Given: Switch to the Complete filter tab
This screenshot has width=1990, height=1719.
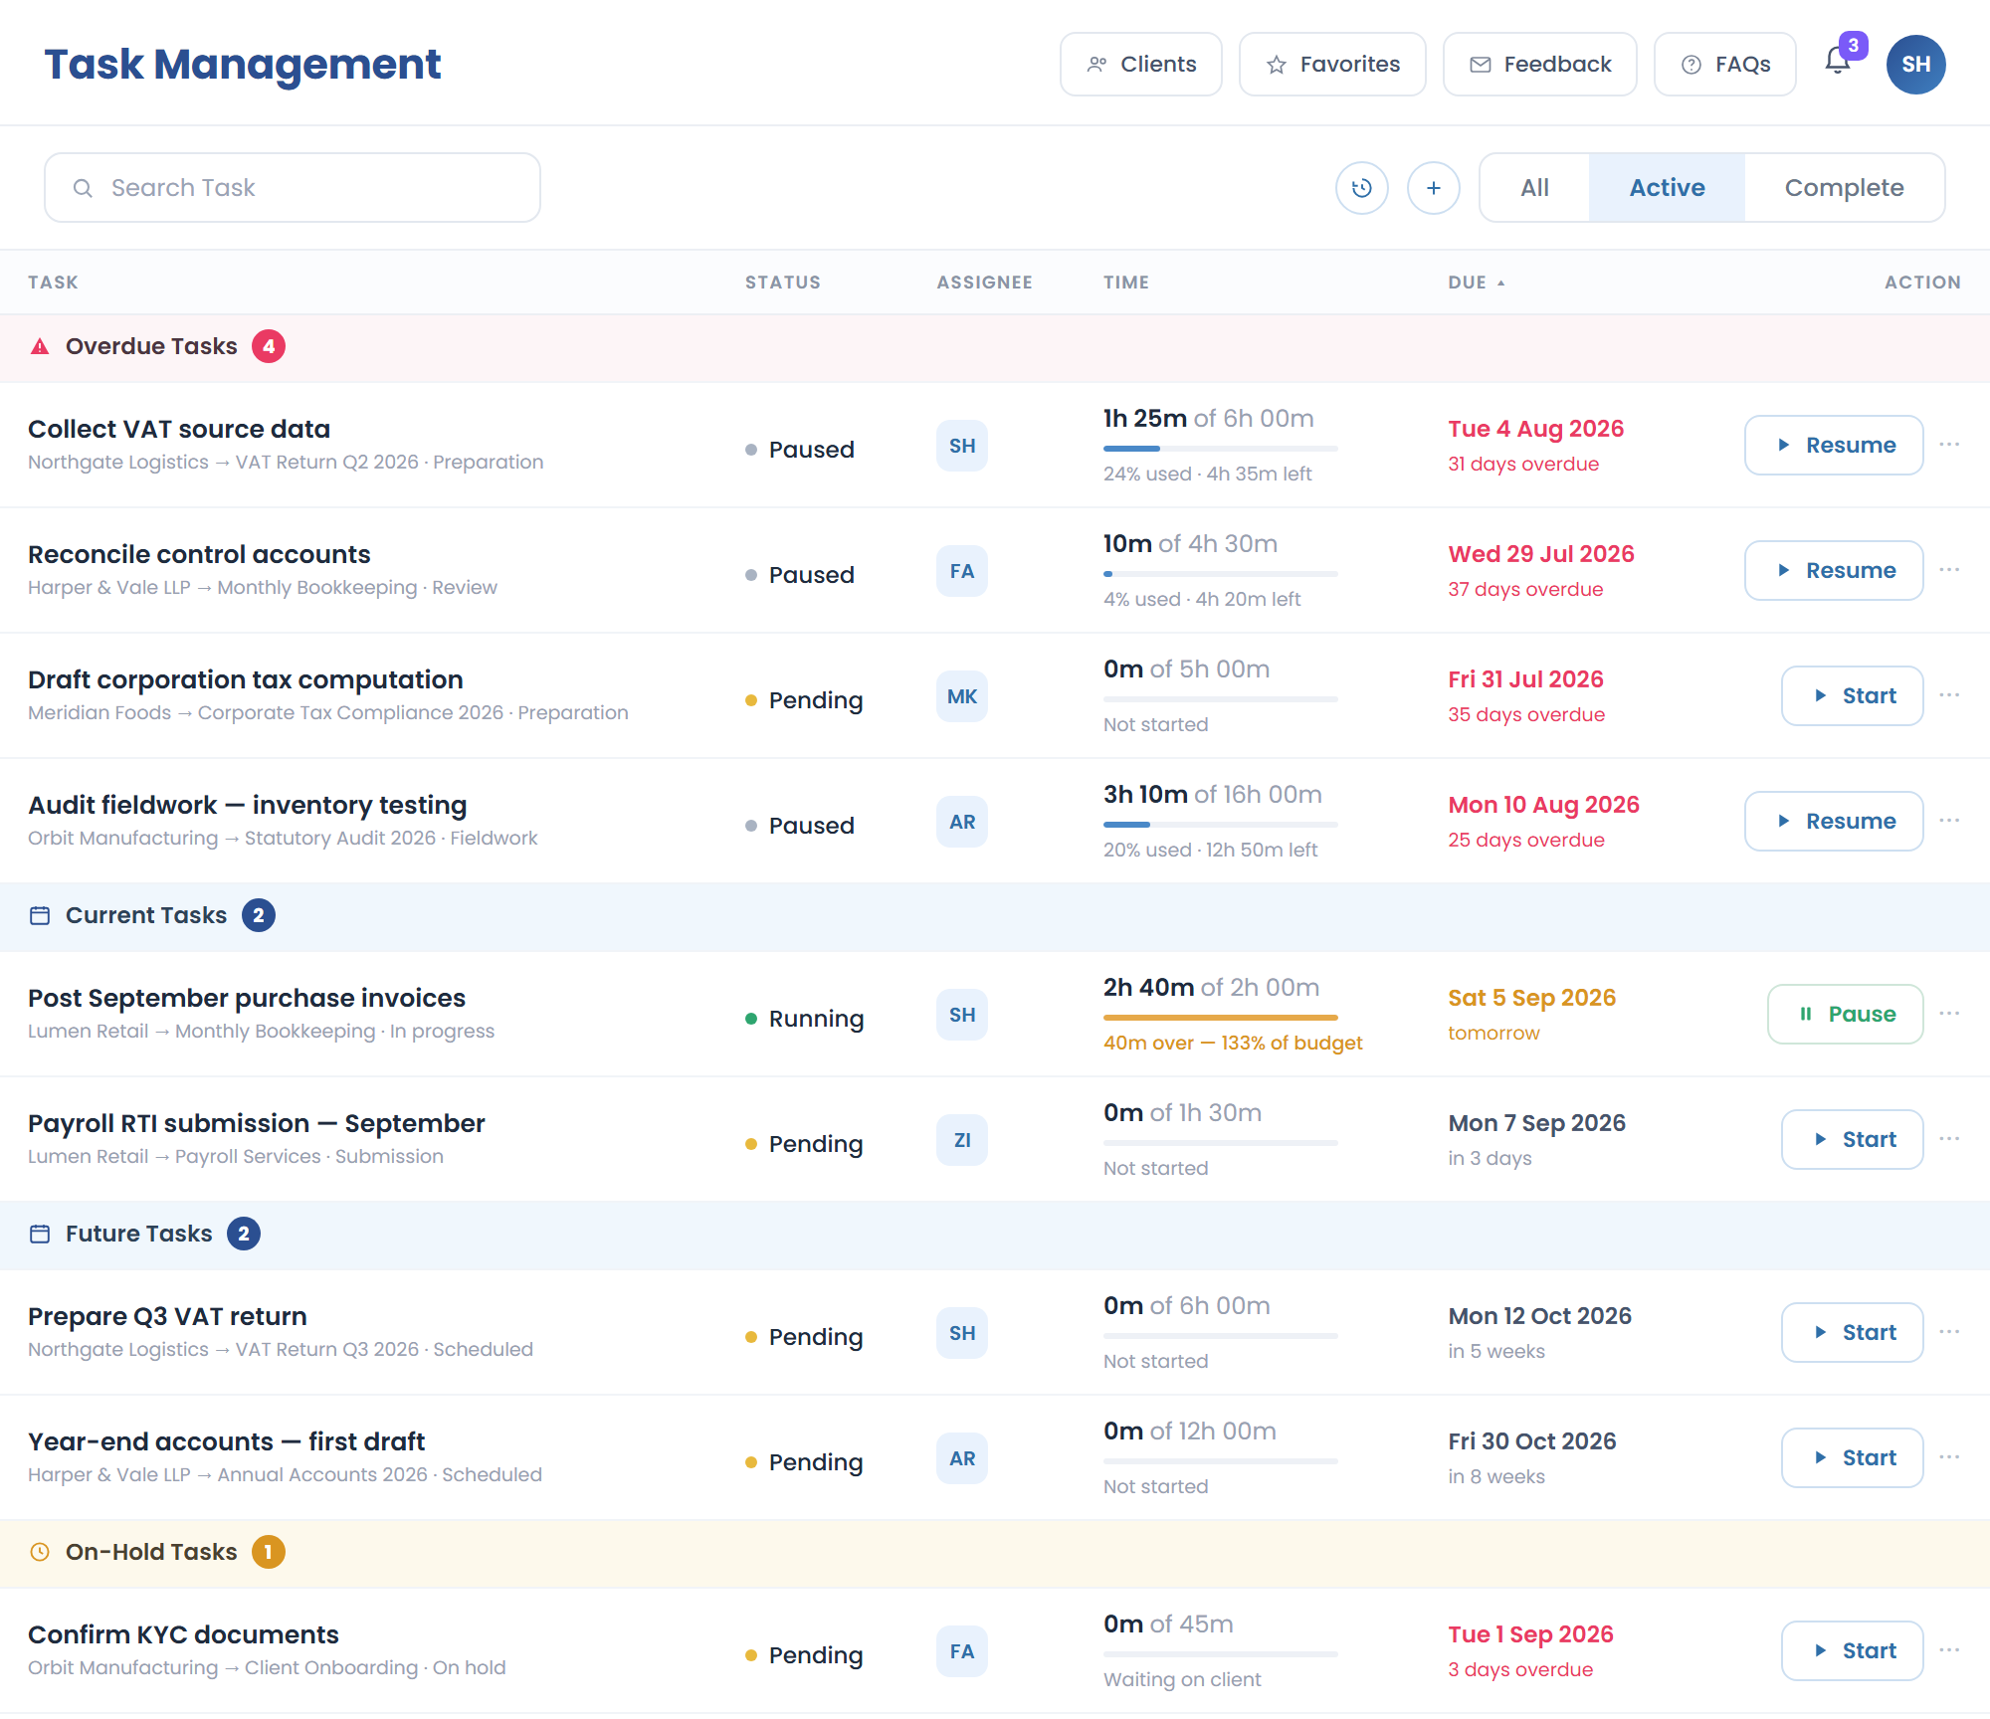Looking at the screenshot, I should pyautogui.click(x=1844, y=188).
